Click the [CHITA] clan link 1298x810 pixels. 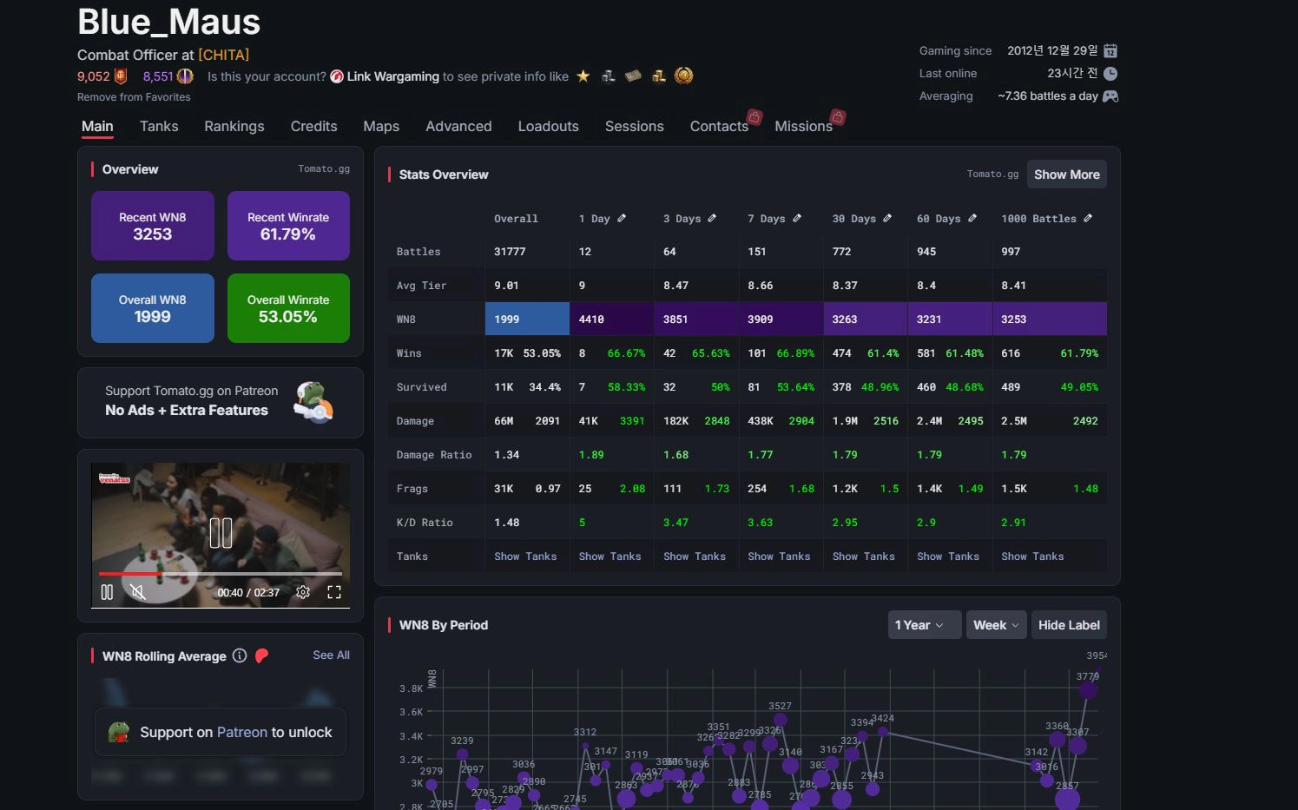pos(224,55)
